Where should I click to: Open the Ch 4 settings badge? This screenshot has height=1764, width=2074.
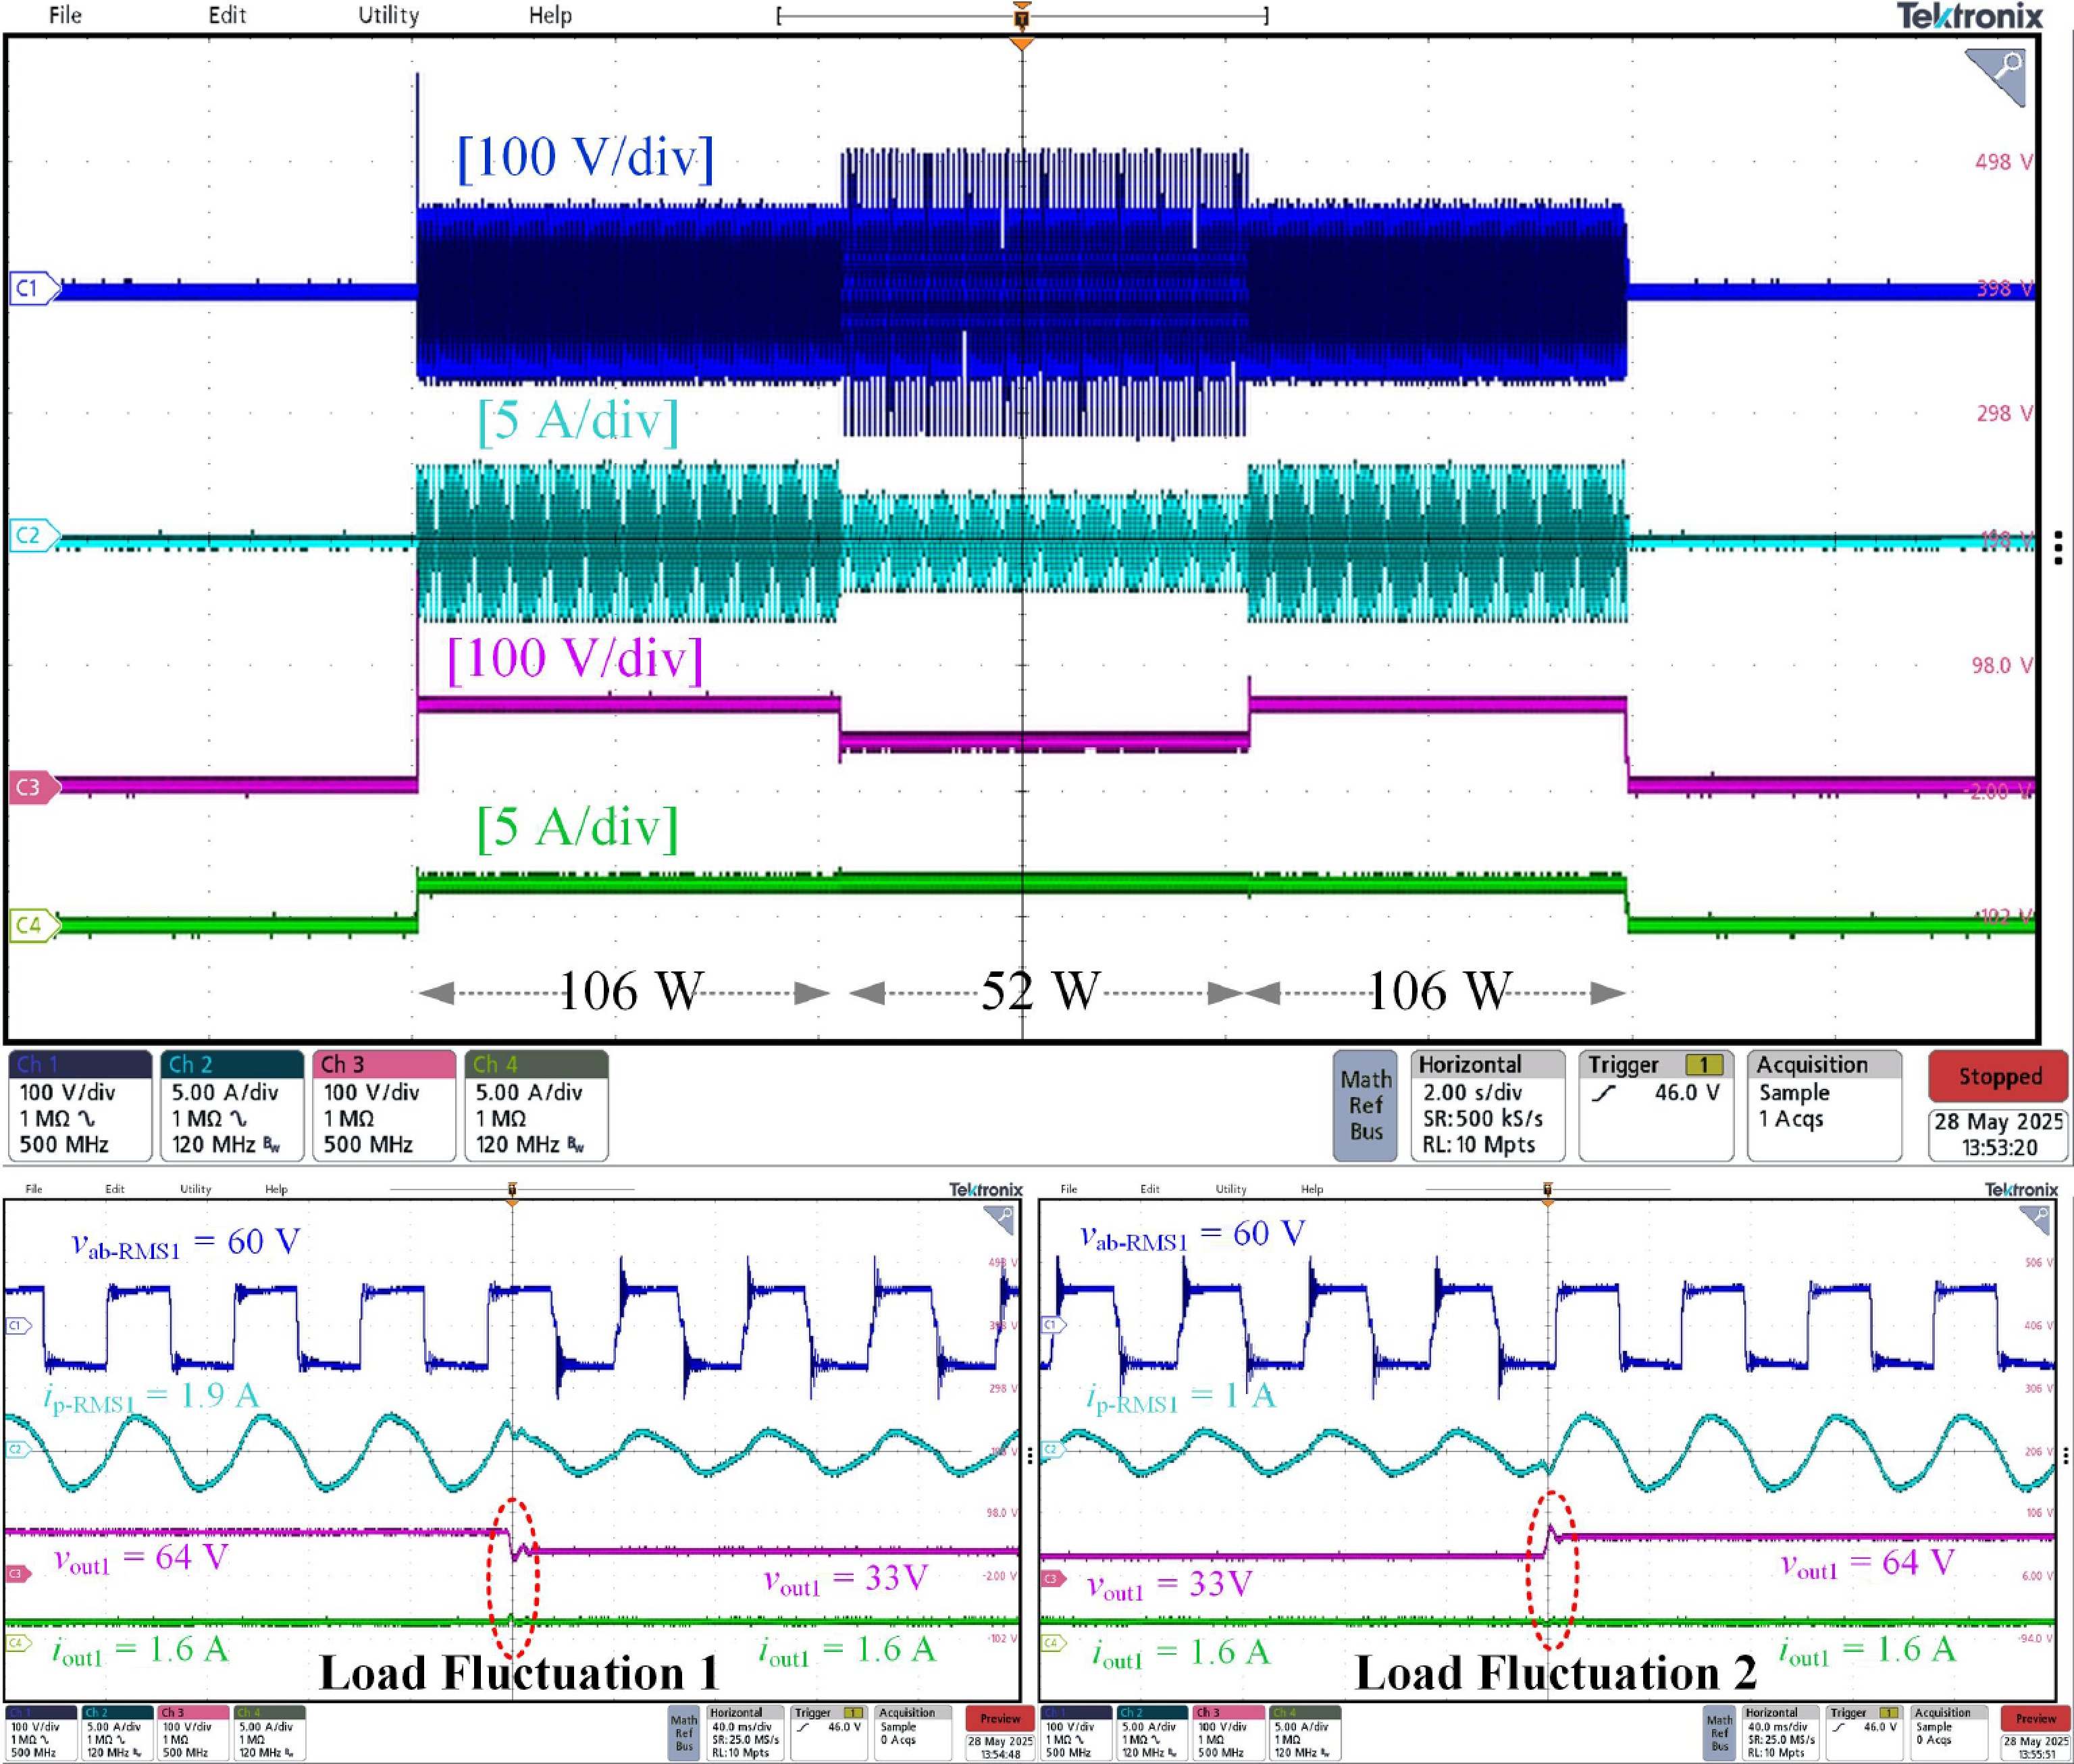point(536,1105)
